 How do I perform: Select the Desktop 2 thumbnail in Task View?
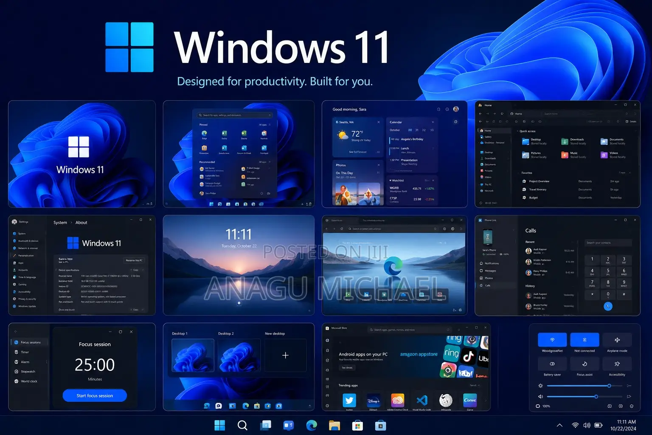[239, 355]
